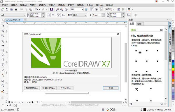Click the Undo arrow icon
The width and height of the screenshot is (175, 112).
click(x=36, y=9)
